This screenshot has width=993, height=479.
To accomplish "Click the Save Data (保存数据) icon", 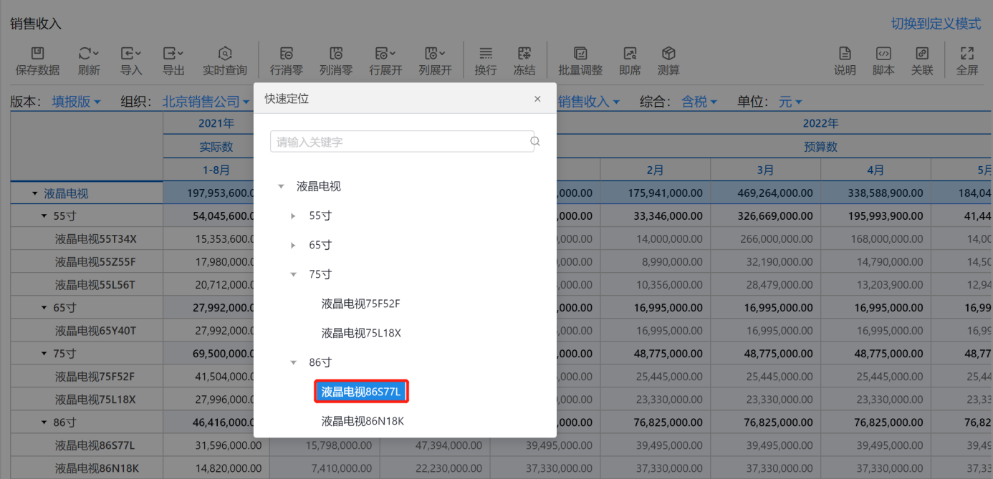I will click(37, 54).
